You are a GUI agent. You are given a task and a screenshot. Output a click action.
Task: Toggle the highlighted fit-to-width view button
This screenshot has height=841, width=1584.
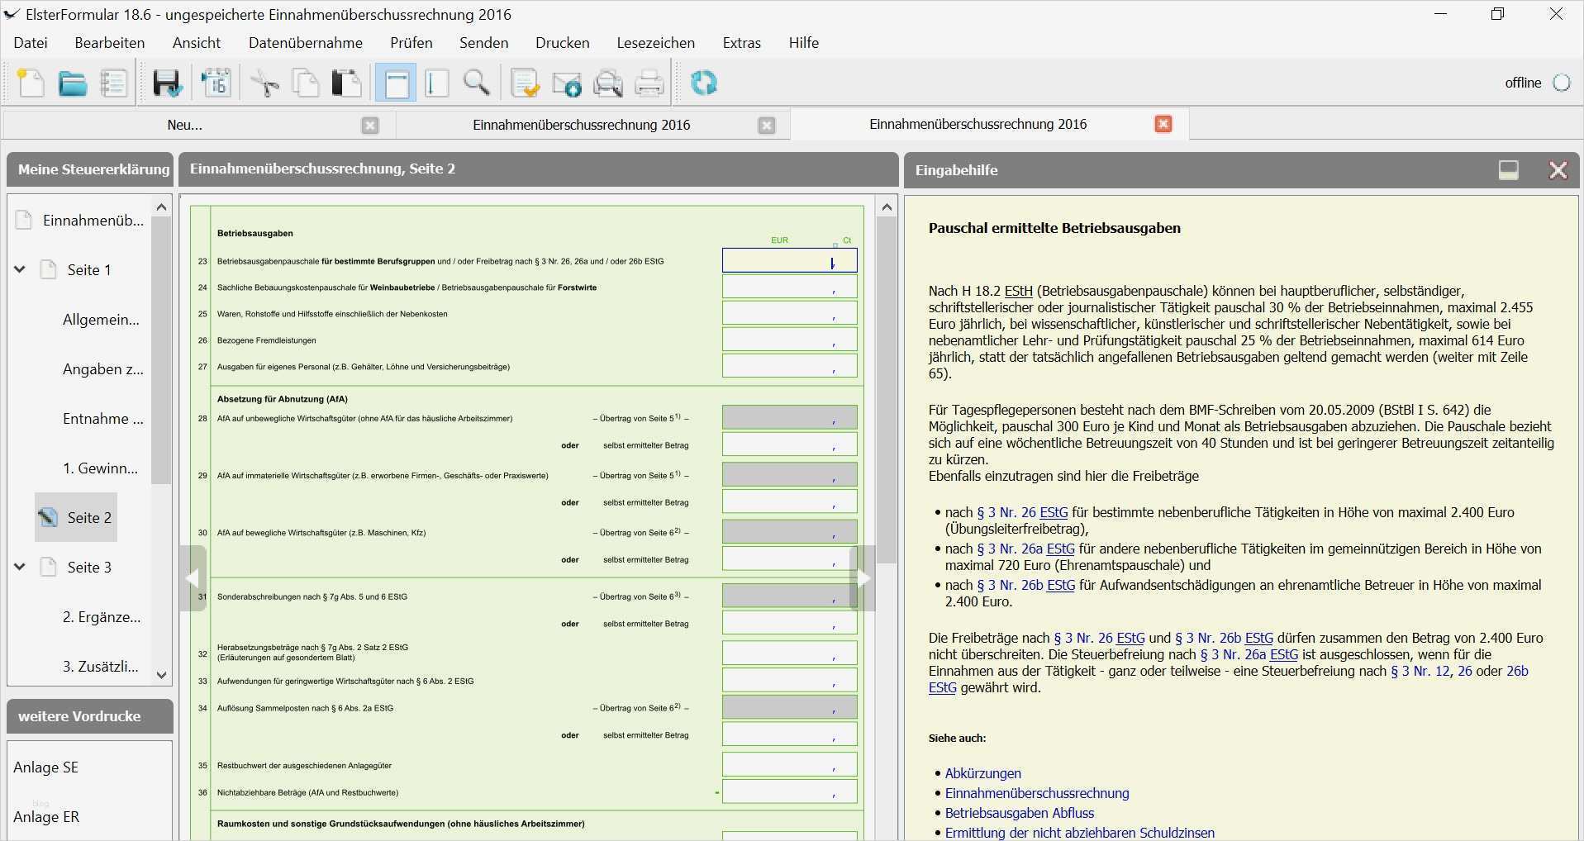(397, 83)
